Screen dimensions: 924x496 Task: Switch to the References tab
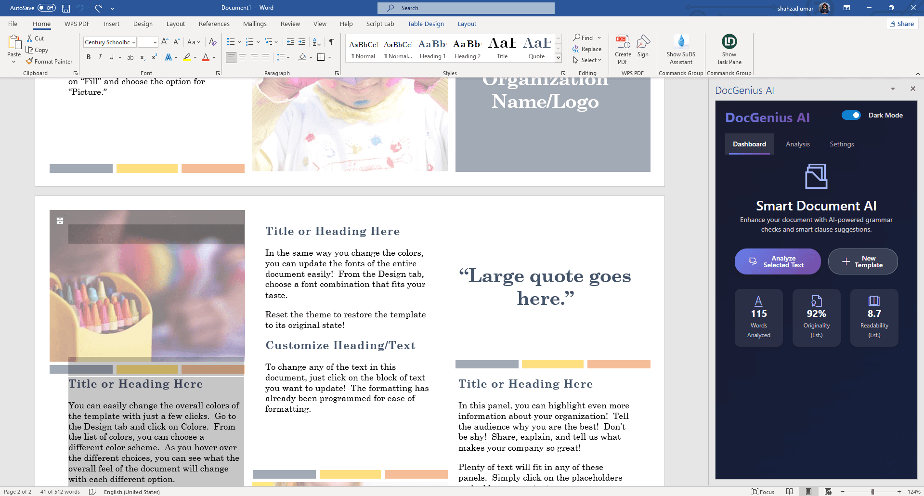click(214, 24)
